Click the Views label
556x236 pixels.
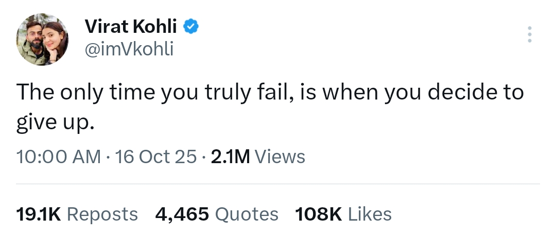[x=280, y=156]
